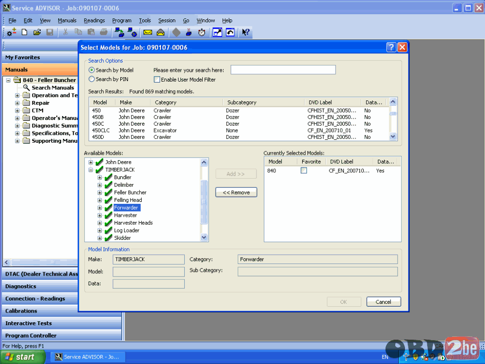Click the Paste clipboard toolbar icon
The height and width of the screenshot is (364, 485).
pyautogui.click(x=91, y=32)
